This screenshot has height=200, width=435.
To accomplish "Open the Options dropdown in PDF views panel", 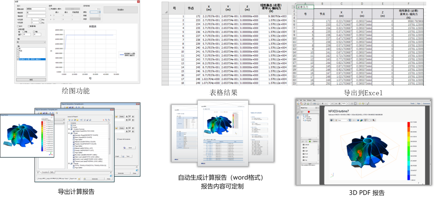I will (315, 141).
